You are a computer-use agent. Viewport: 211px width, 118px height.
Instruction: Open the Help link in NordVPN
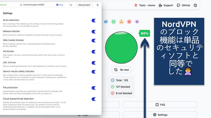pos(60,5)
